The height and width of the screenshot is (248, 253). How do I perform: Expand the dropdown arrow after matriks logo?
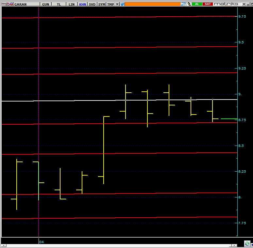point(244,4)
